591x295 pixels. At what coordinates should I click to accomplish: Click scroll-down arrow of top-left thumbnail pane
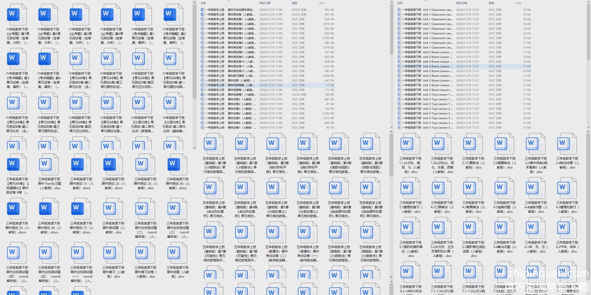pyautogui.click(x=194, y=148)
